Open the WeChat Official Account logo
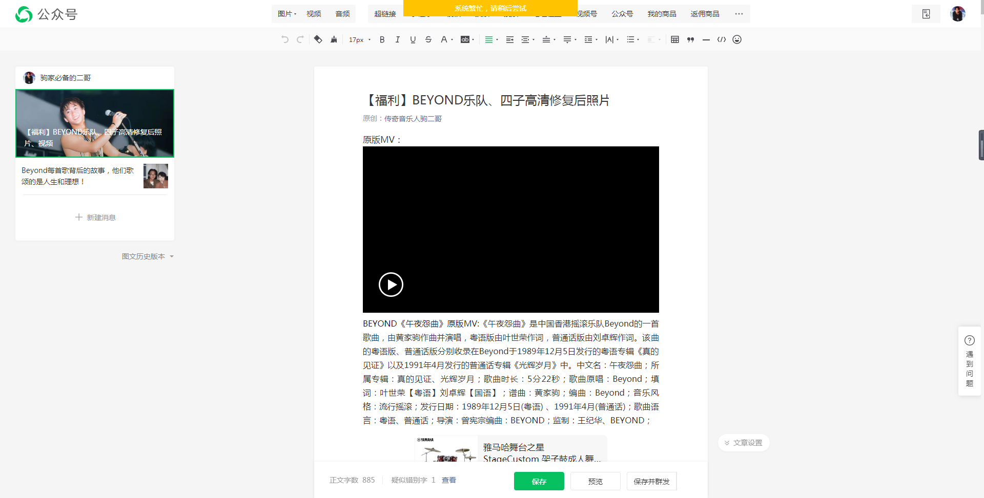This screenshot has width=984, height=498. click(x=46, y=14)
